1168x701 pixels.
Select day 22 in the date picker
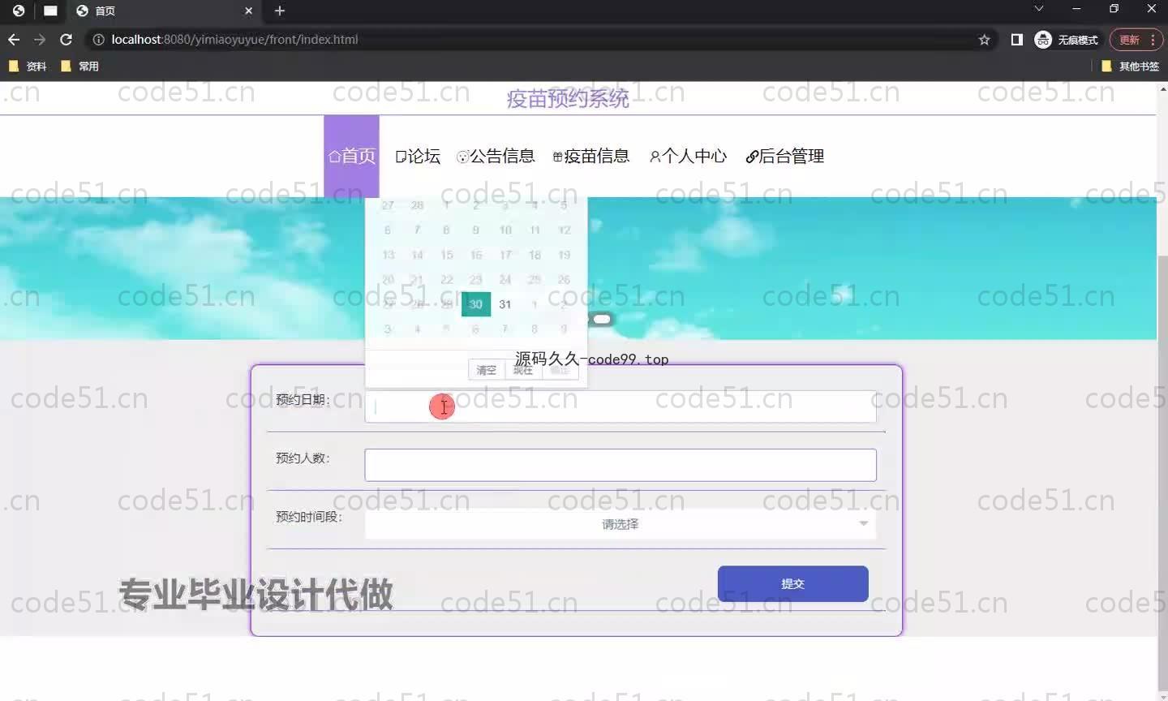click(x=447, y=279)
